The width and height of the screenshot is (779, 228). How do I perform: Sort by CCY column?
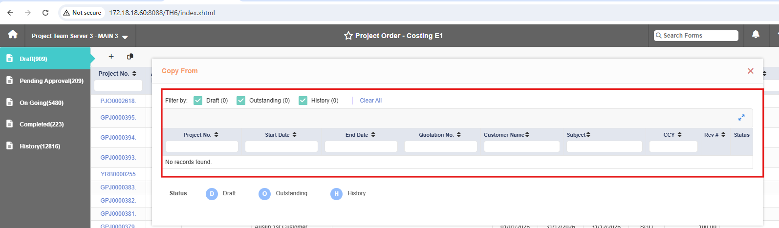click(x=679, y=135)
